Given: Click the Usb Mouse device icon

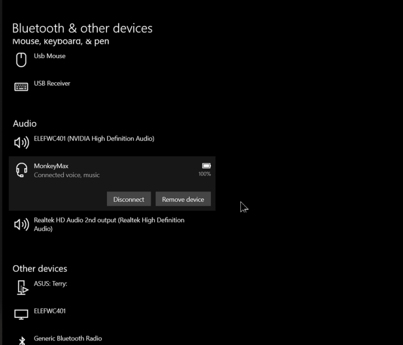Looking at the screenshot, I should (21, 60).
